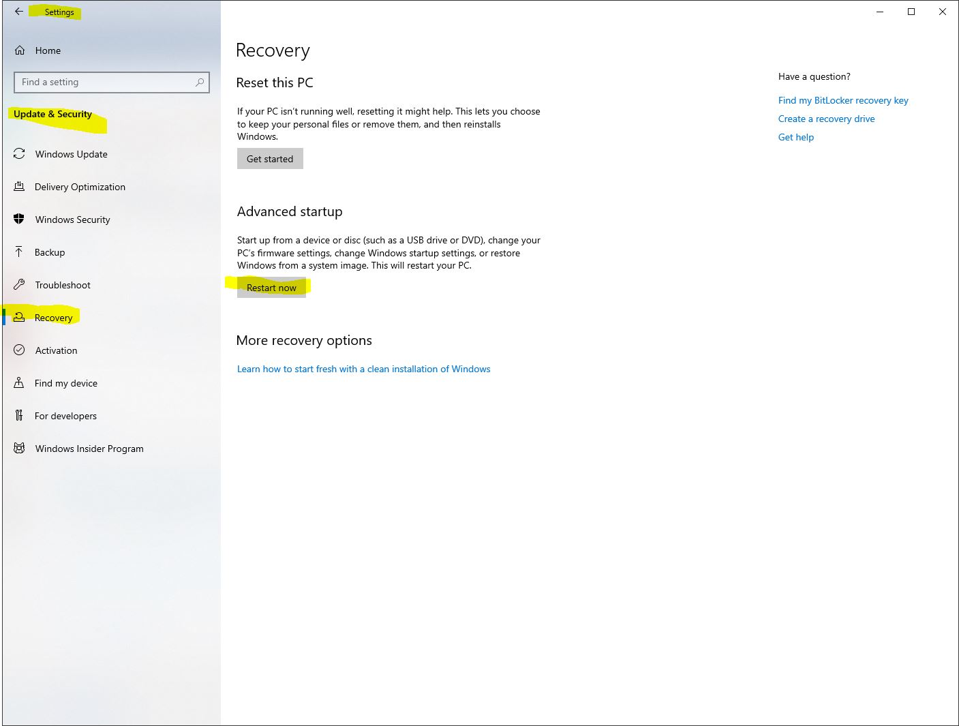Click the Recovery sidebar icon
Screen dimensions: 959x726
[x=19, y=318]
